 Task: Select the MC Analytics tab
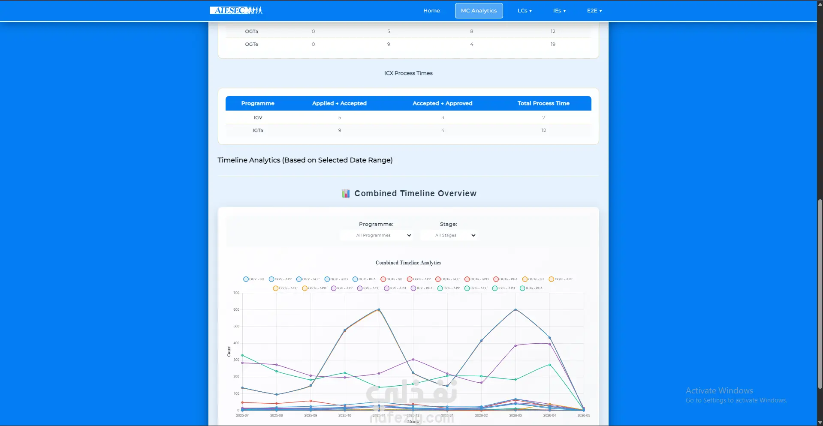[x=479, y=11]
